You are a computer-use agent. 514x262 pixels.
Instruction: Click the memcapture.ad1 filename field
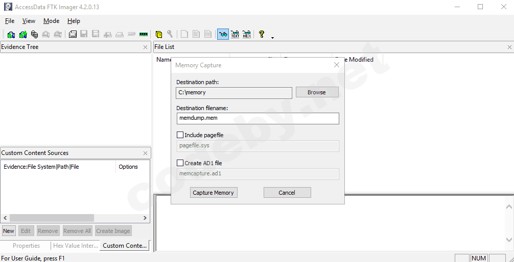(x=258, y=174)
